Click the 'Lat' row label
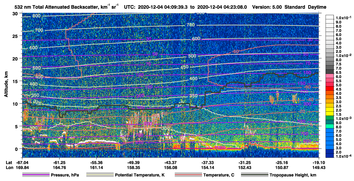 click(9, 162)
